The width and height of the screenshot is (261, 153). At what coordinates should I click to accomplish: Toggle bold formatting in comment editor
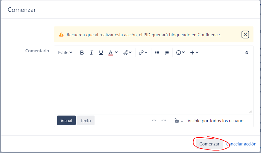click(82, 53)
